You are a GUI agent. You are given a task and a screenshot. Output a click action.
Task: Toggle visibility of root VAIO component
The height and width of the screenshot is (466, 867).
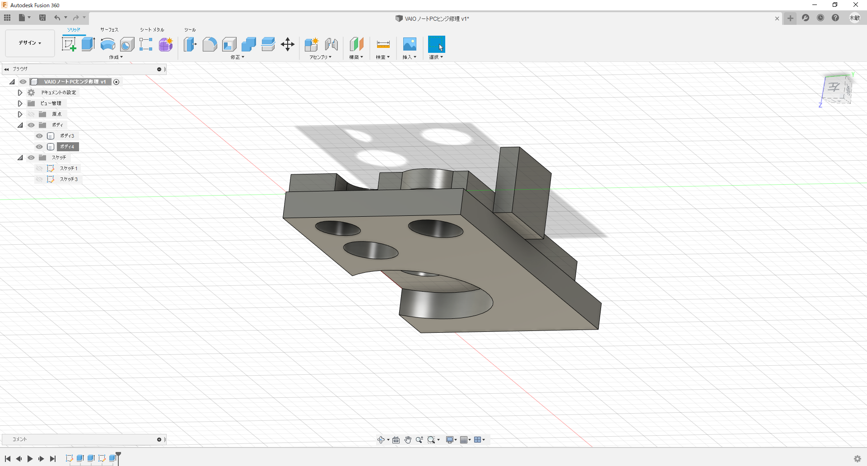(x=23, y=82)
